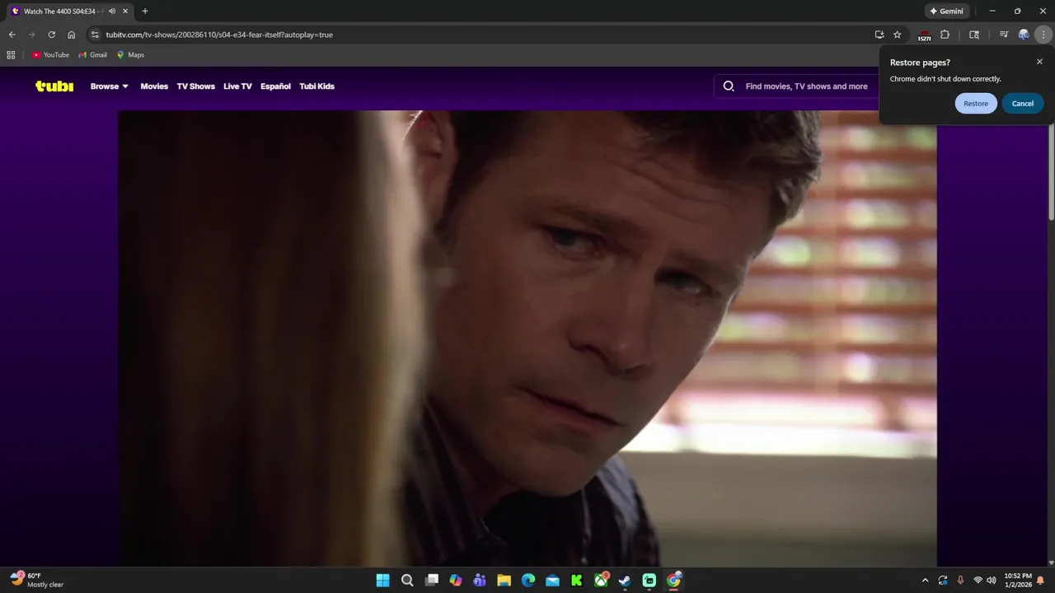
Task: Open the YouTube bookmark
Action: 51,55
